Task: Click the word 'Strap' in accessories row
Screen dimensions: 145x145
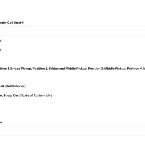Action: tap(8, 95)
